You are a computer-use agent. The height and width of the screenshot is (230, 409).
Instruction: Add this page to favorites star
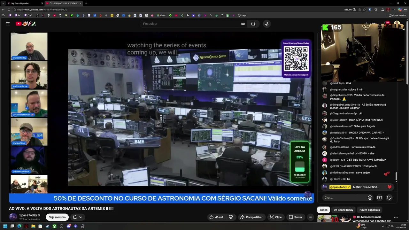tap(364, 10)
